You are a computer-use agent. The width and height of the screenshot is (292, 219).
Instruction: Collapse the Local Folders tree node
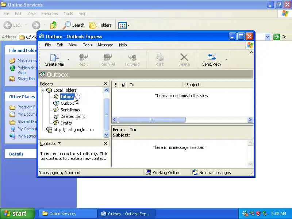(x=43, y=91)
